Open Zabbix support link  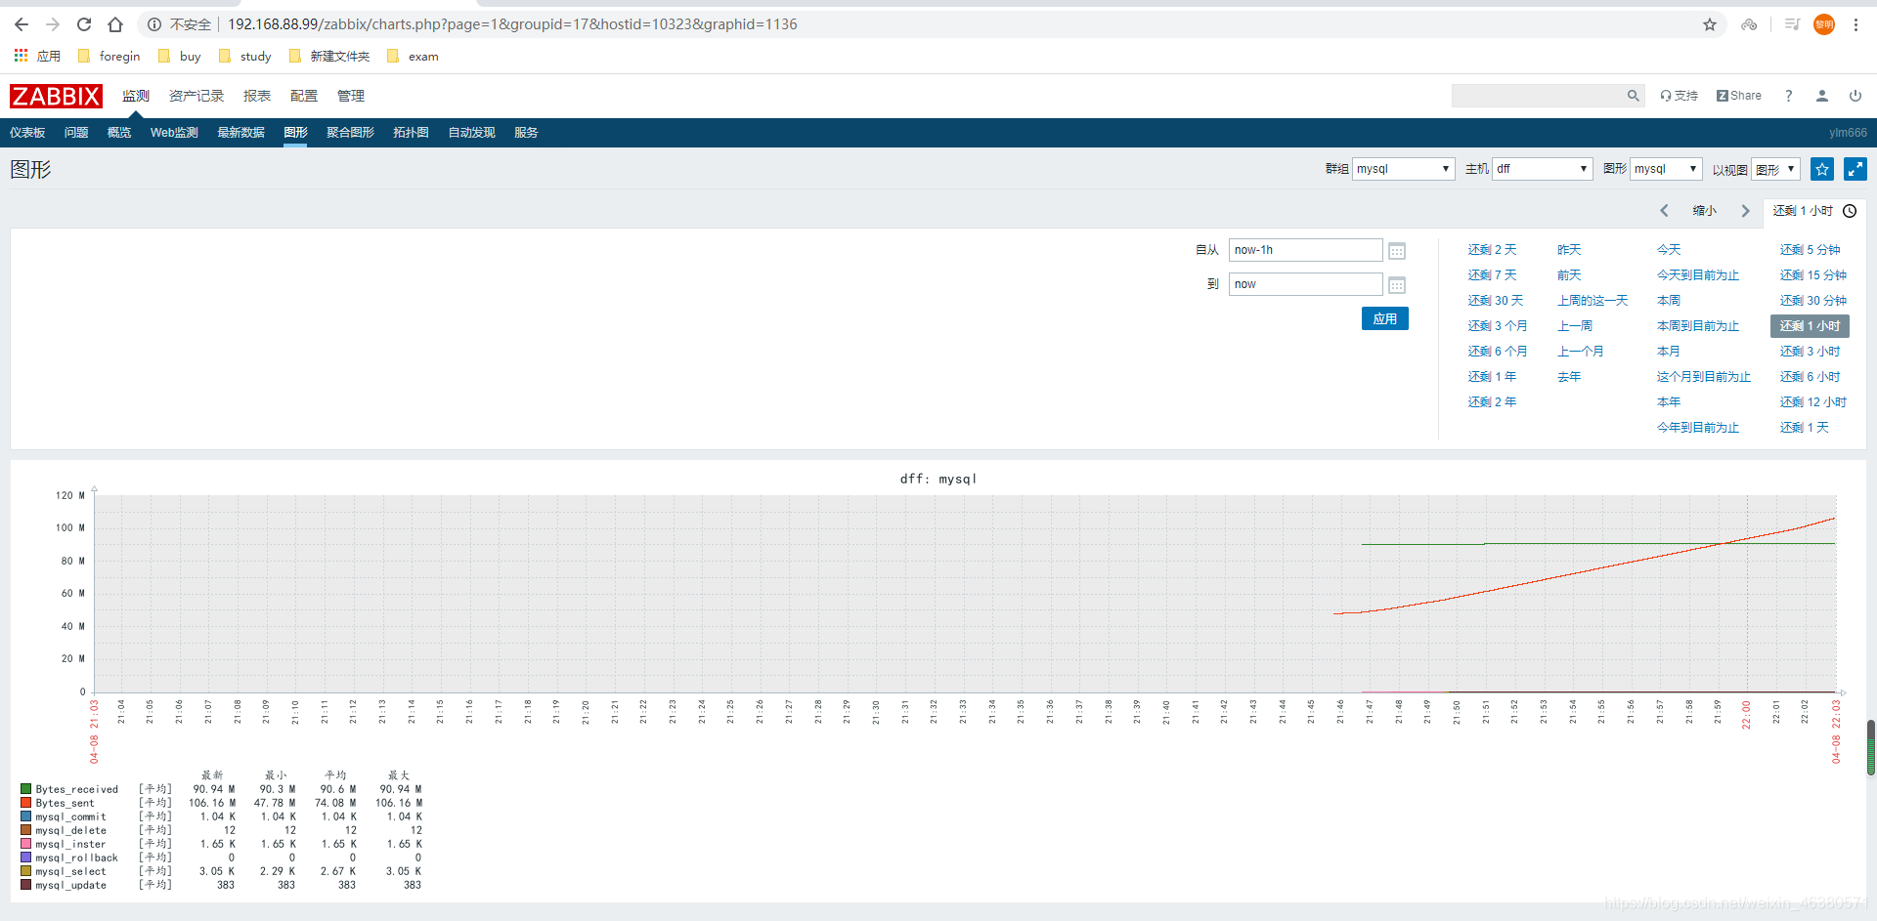(x=1679, y=96)
